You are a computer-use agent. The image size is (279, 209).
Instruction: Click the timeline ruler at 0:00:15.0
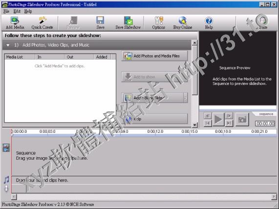pos(190,131)
